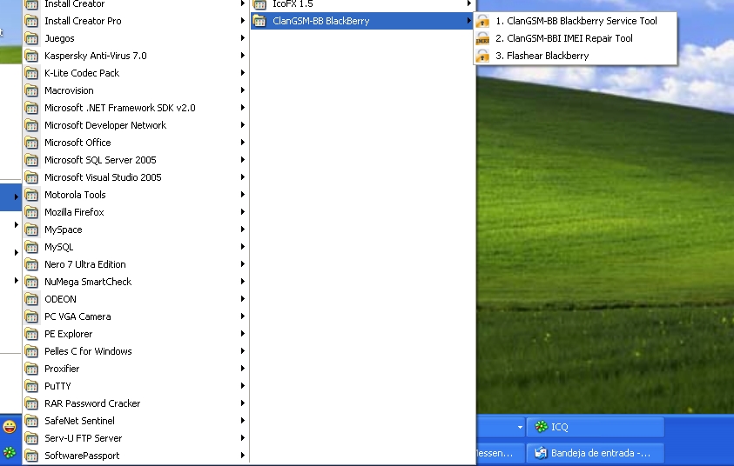Click the ClanGSM-BB BlackBerry folder icon

click(x=259, y=21)
